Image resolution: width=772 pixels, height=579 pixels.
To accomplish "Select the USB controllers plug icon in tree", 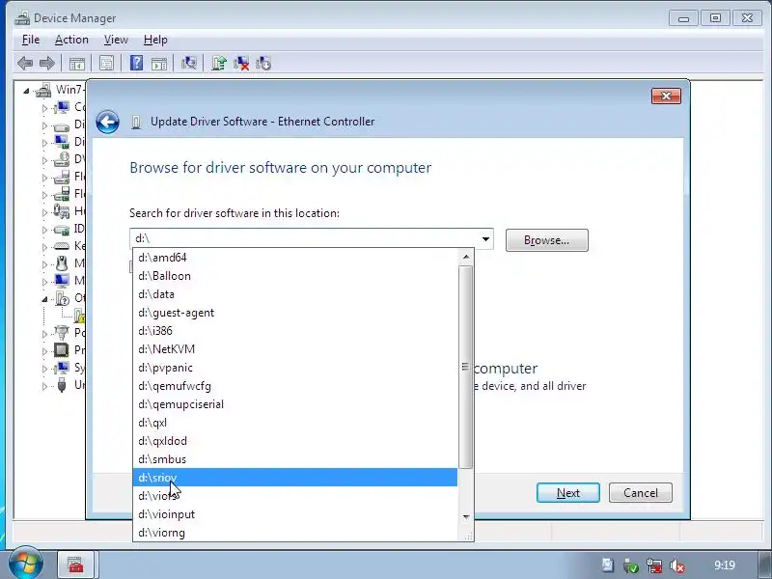I will [x=62, y=384].
